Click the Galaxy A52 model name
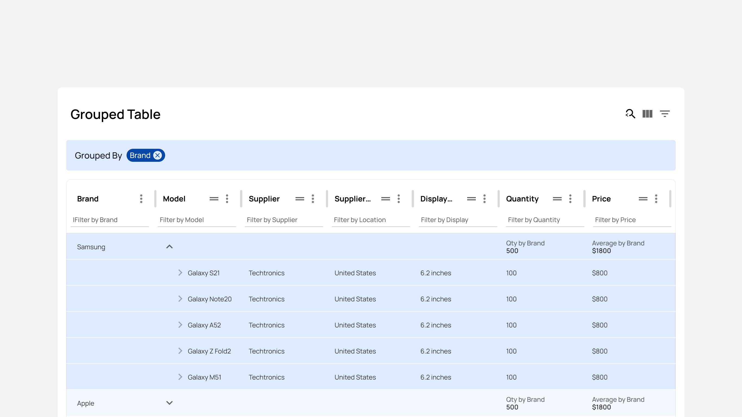742x417 pixels. [x=204, y=325]
